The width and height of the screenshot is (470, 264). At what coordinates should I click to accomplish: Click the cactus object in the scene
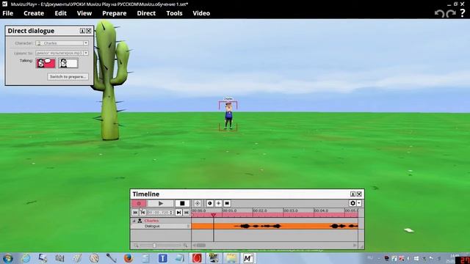click(x=109, y=81)
